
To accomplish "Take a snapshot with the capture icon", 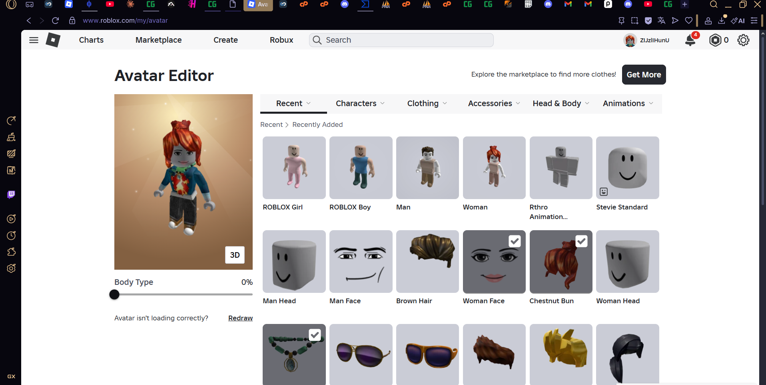I will tap(634, 21).
